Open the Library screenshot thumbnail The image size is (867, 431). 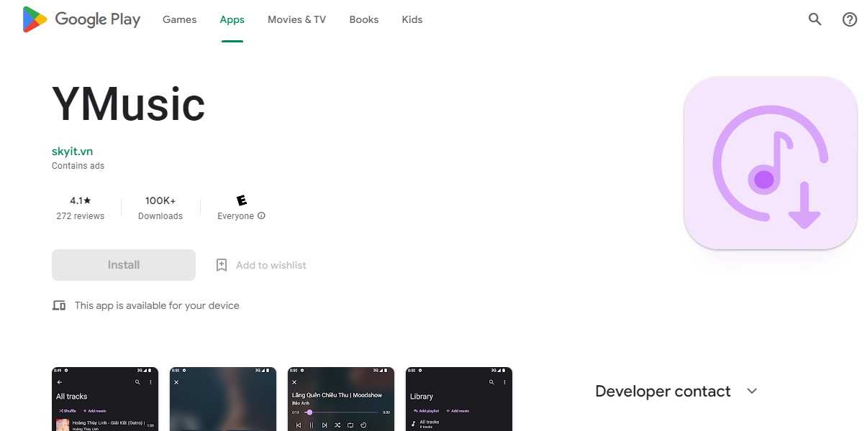click(459, 399)
